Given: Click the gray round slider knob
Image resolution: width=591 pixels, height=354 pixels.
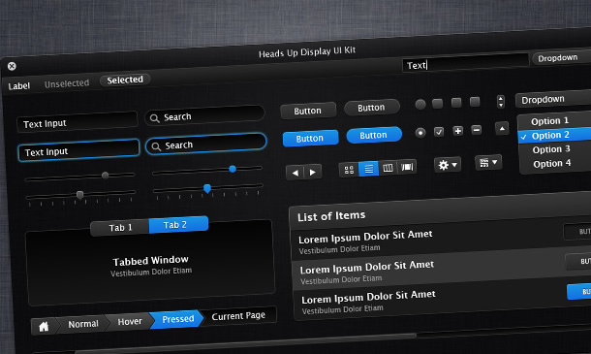Looking at the screenshot, I should click(106, 176).
